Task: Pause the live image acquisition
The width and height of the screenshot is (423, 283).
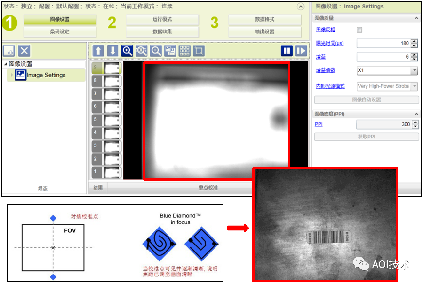Action: [287, 51]
